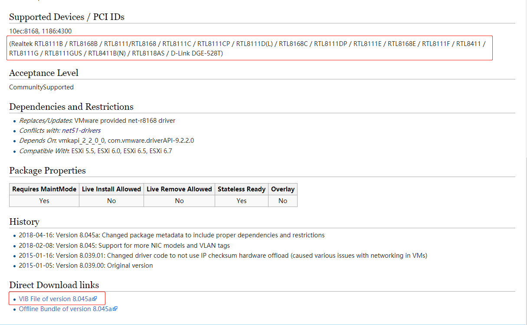Click the Yes cell under Requires MaintMode
The image size is (527, 325).
[44, 201]
